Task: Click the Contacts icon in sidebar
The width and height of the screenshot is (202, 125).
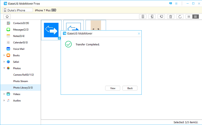Action: 8,23
